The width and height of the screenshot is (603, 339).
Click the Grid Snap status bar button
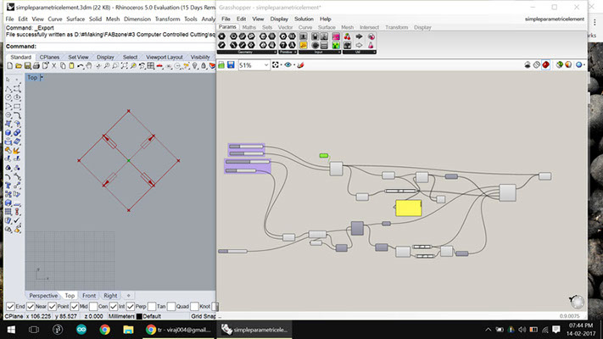point(203,316)
